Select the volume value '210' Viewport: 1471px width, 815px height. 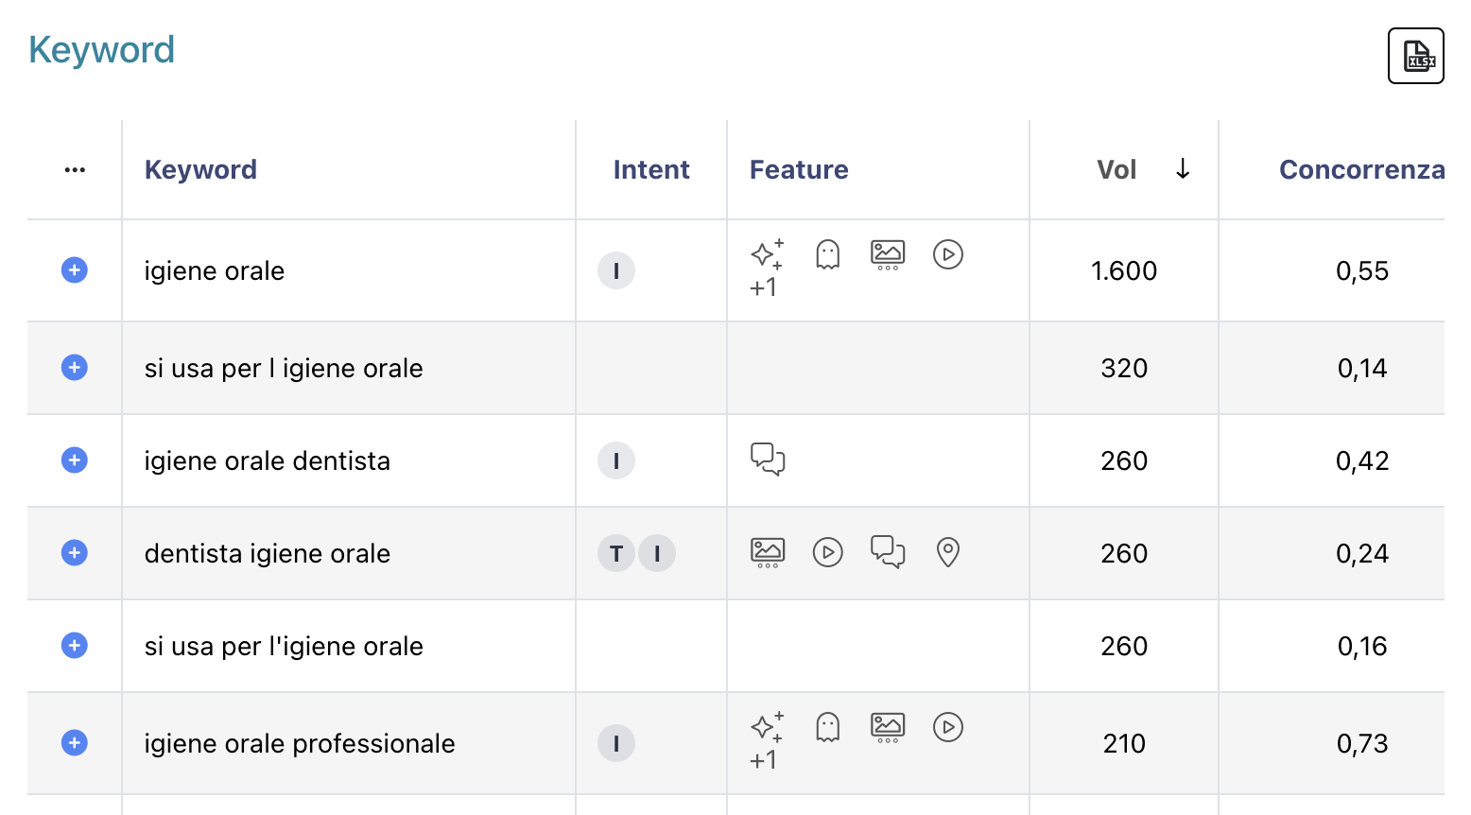(x=1124, y=744)
